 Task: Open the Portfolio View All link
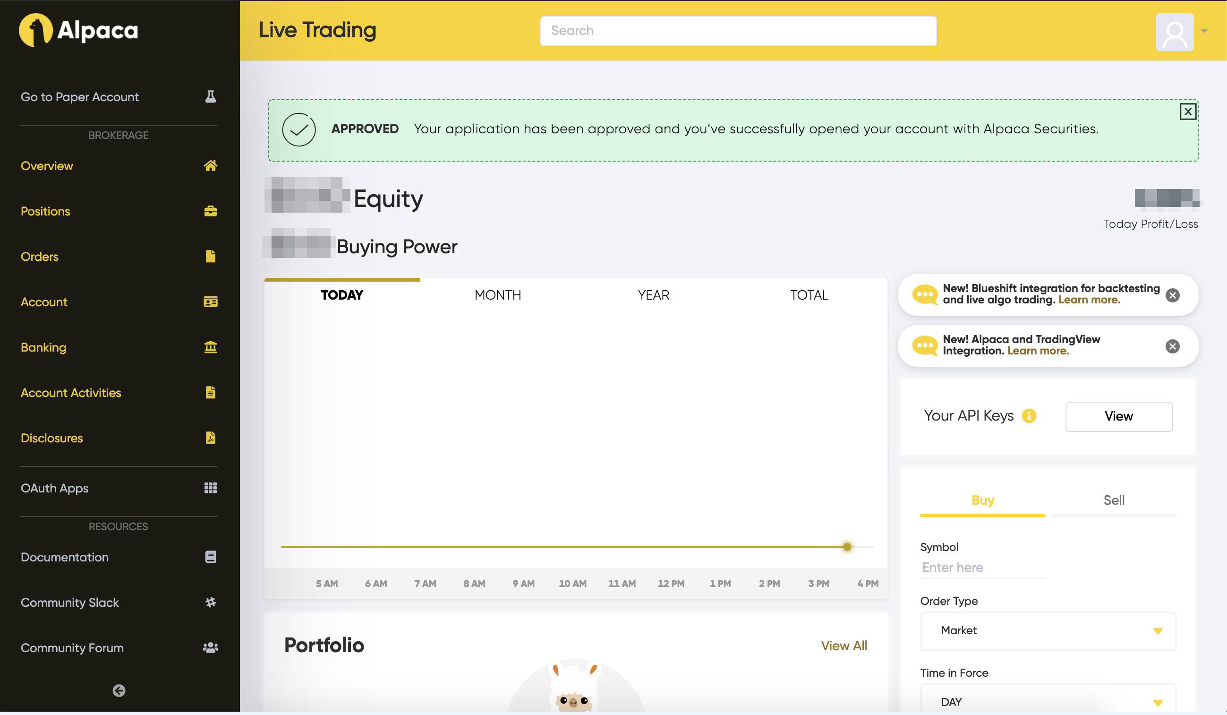[844, 646]
